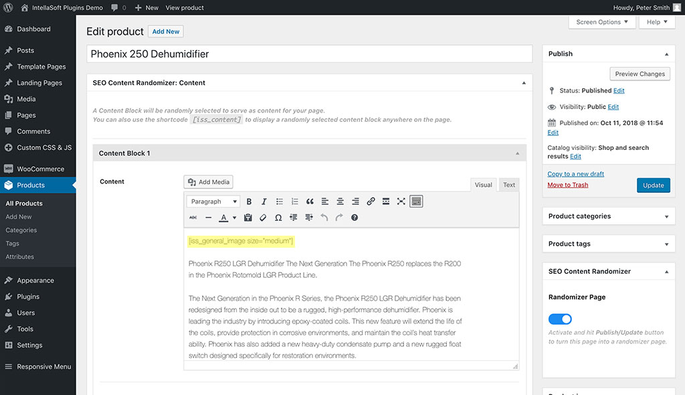
Task: Insert special character omega icon
Action: point(278,218)
